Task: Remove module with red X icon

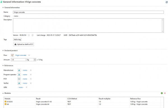Action: click(165, 93)
